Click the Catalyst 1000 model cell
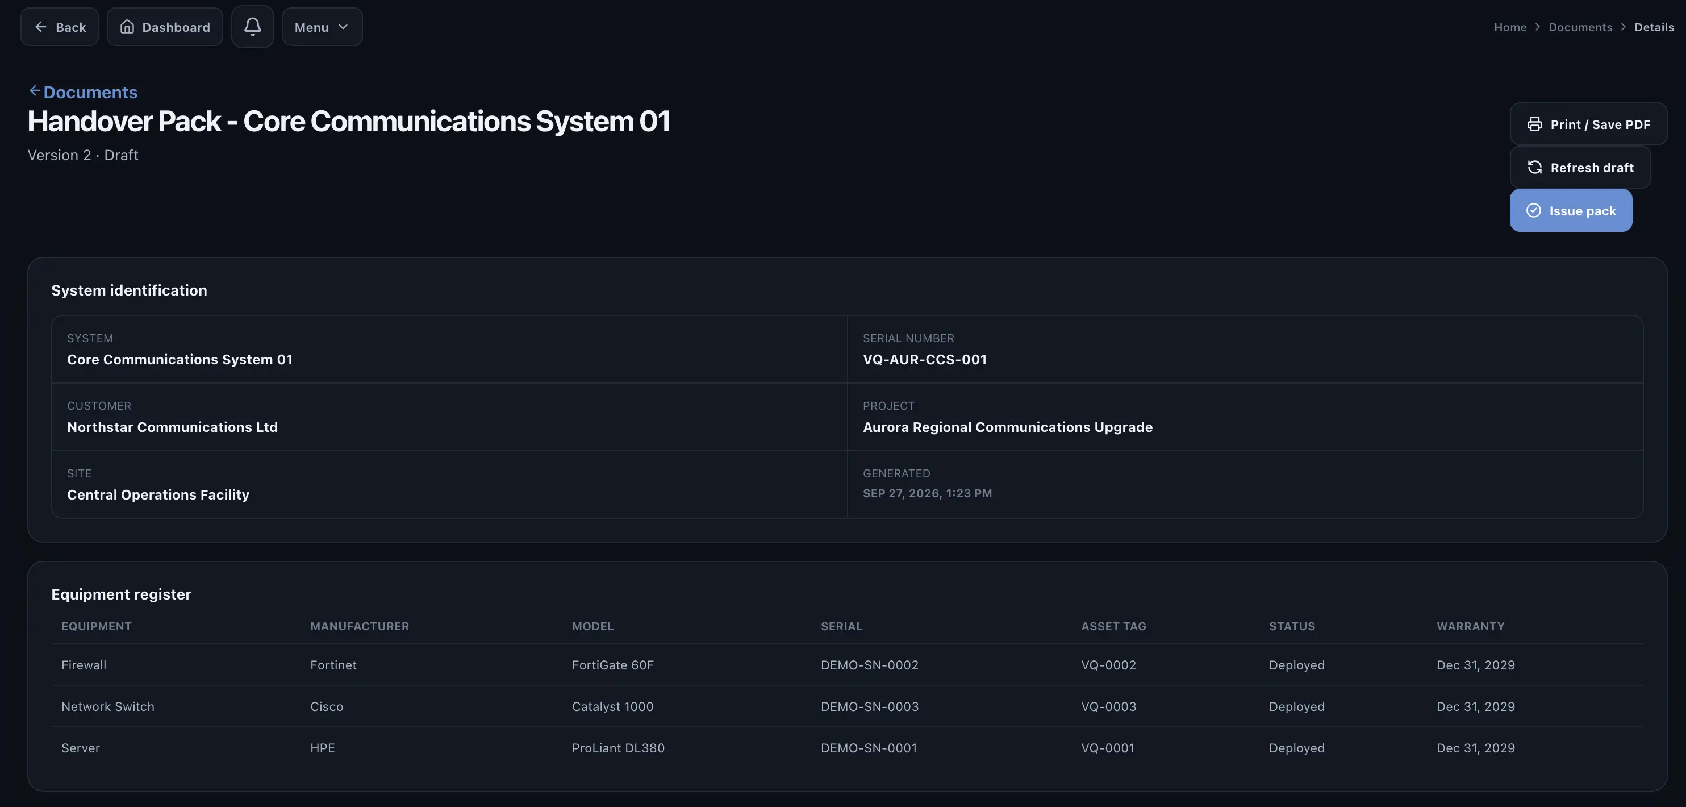Image resolution: width=1686 pixels, height=807 pixels. 612,707
